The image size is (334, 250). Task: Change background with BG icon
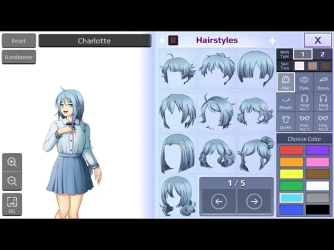click(12, 204)
